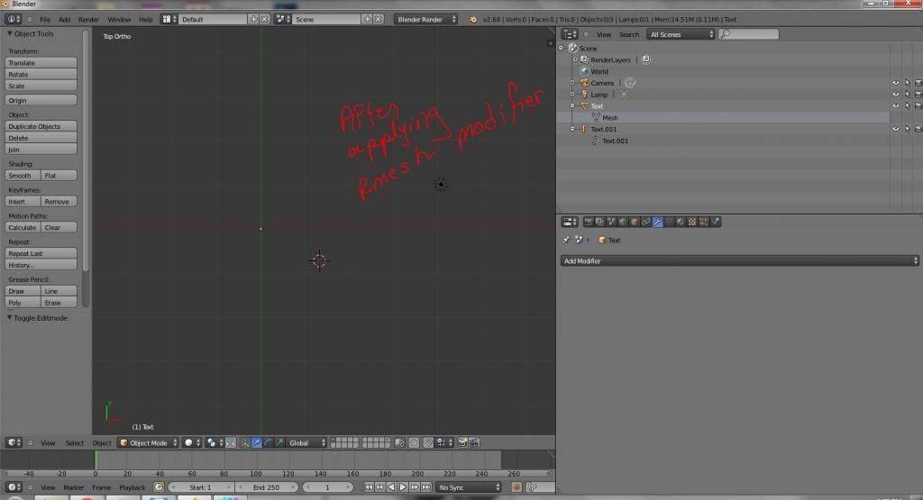Click the End frame 250 field
The height and width of the screenshot is (500, 923).
coord(267,487)
